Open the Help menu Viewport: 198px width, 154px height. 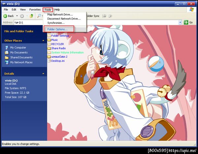pyautogui.click(x=57, y=10)
